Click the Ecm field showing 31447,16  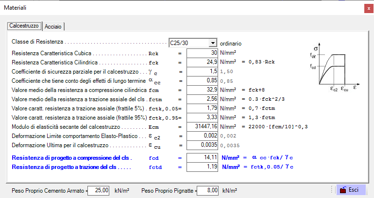pyautogui.click(x=202, y=127)
